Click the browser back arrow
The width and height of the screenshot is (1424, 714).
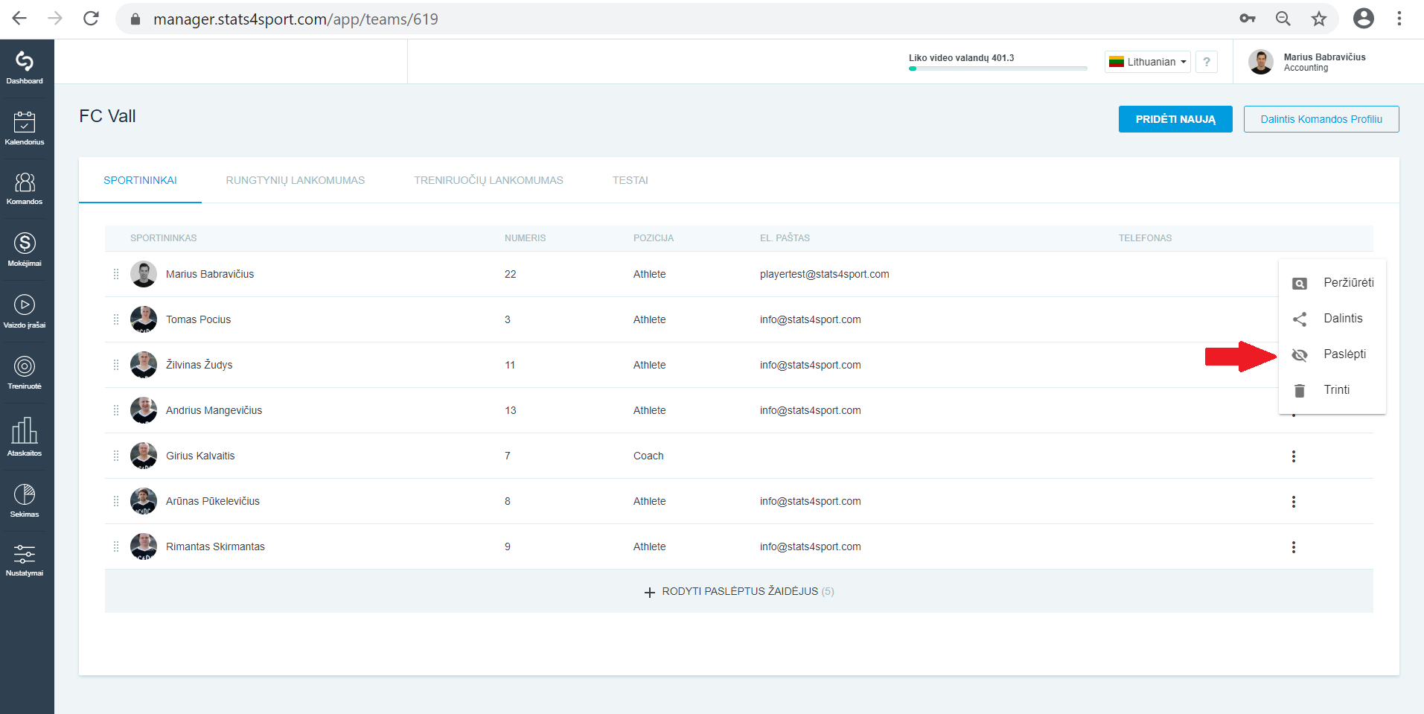(19, 19)
